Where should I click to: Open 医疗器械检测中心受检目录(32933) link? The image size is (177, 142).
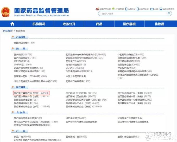(135, 100)
